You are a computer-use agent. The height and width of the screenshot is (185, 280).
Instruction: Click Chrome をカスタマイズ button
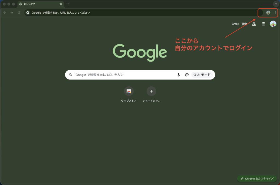(x=257, y=179)
